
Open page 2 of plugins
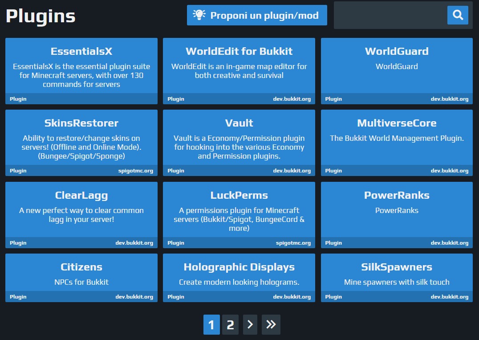(230, 324)
